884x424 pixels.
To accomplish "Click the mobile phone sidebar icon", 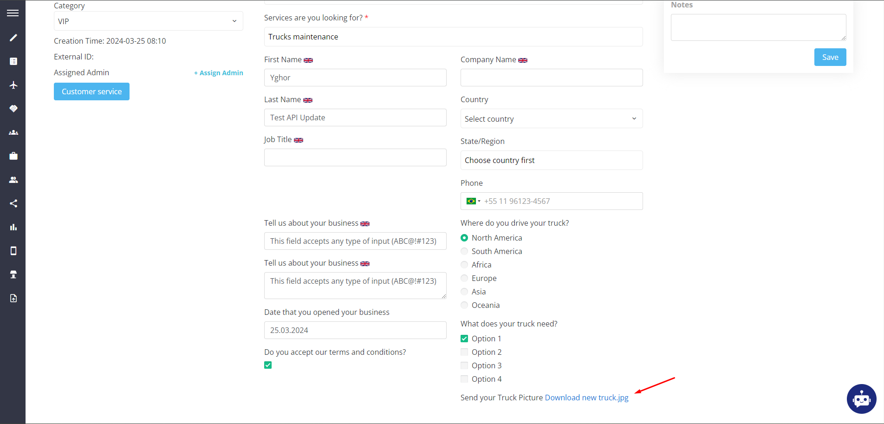I will tap(13, 251).
